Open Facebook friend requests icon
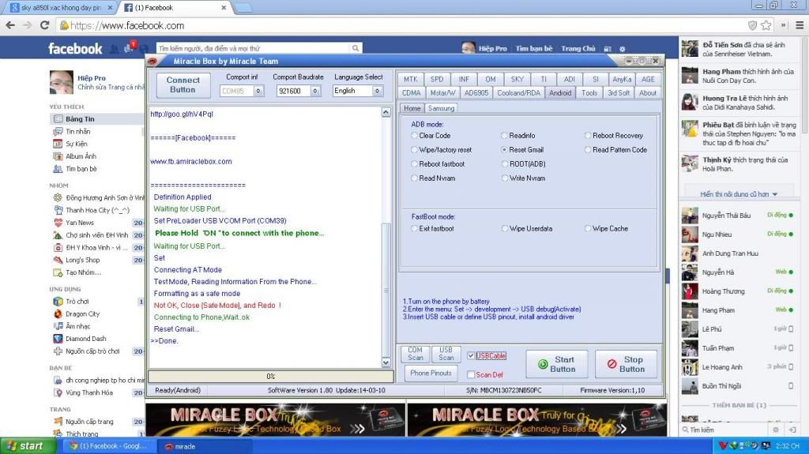The image size is (809, 454). (x=114, y=49)
